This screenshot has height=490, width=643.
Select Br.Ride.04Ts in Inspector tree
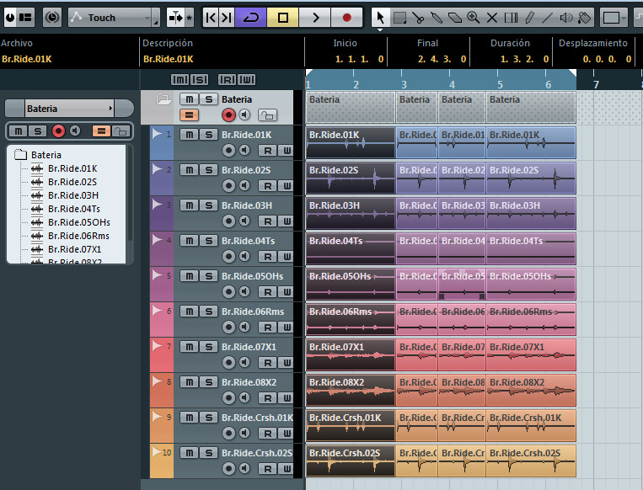point(74,209)
